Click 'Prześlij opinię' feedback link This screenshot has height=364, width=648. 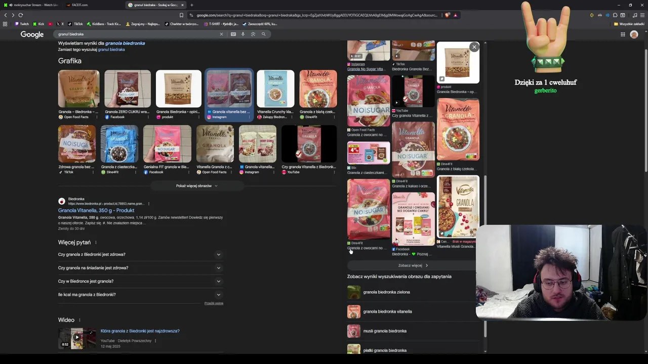(214, 303)
